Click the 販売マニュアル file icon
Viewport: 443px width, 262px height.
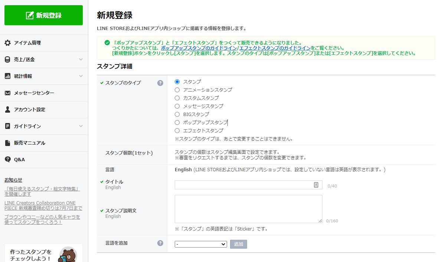pos(8,143)
